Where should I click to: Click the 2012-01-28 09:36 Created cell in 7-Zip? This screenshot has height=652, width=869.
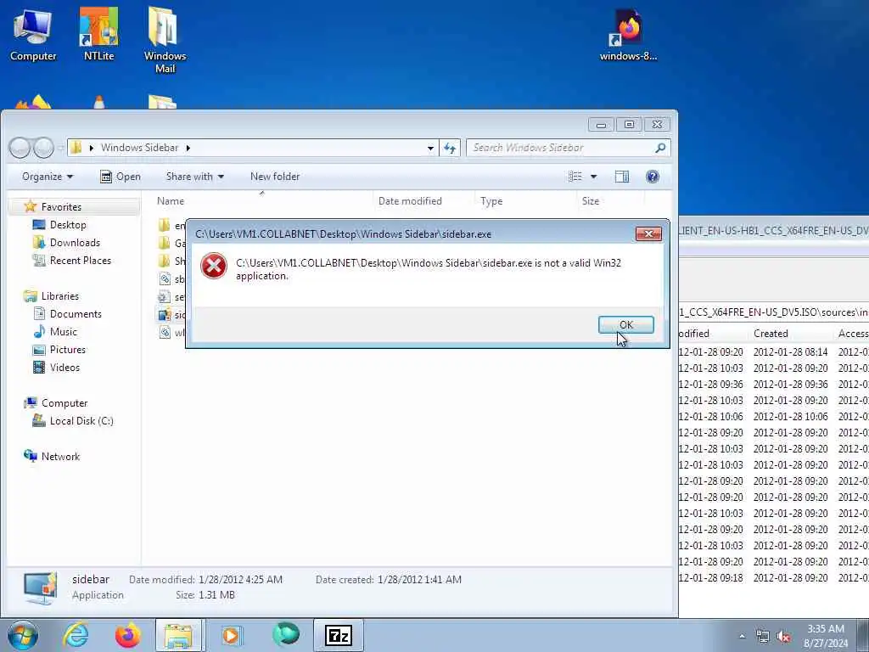[x=790, y=385]
